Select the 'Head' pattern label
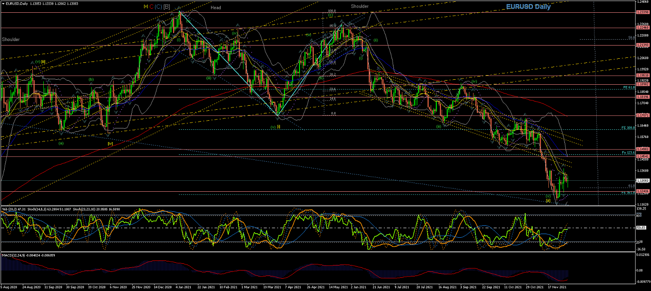The height and width of the screenshot is (291, 651). point(216,8)
